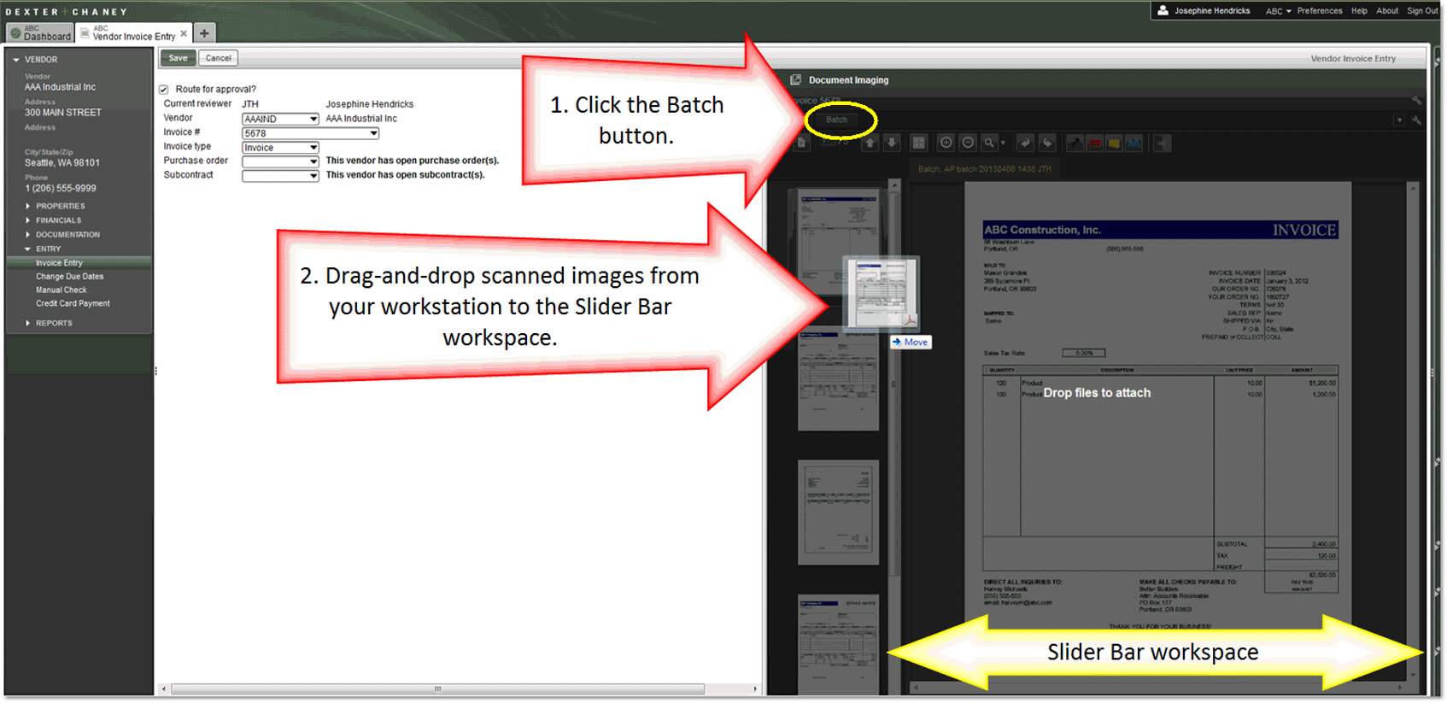Collapse the VENDOR section in sidebar

(x=16, y=60)
